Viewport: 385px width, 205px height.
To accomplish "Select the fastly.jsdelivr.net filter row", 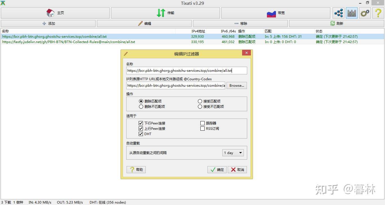I will pyautogui.click(x=192, y=42).
